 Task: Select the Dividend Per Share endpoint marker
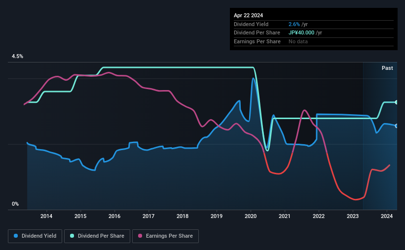[x=397, y=102]
